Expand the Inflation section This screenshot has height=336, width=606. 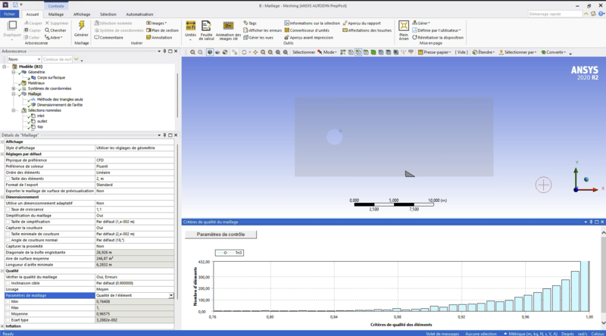(2, 326)
